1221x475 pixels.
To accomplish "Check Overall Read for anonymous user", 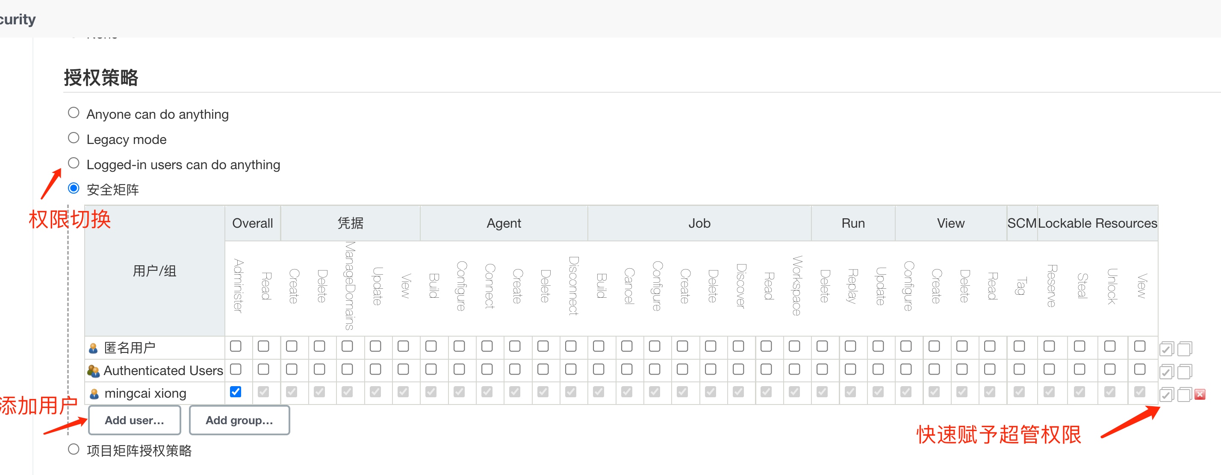I will click(263, 346).
